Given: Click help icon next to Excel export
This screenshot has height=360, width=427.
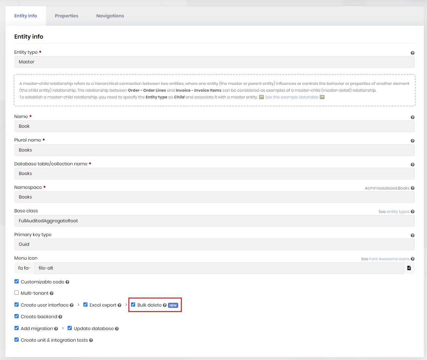Looking at the screenshot, I should click(x=119, y=305).
